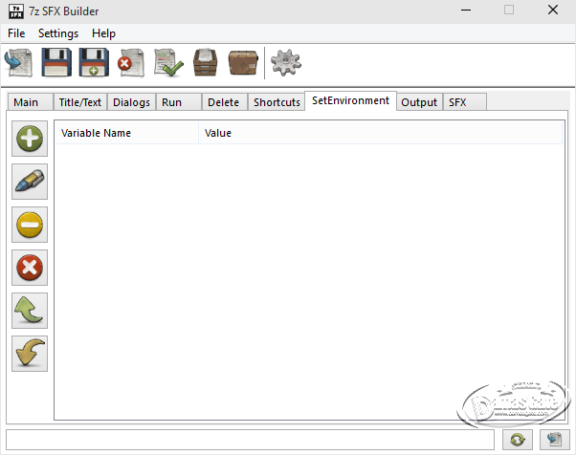Switch to the Main tab

30,102
